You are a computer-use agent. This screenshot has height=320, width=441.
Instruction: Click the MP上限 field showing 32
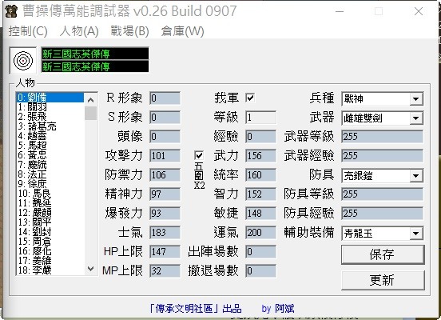tap(165, 270)
